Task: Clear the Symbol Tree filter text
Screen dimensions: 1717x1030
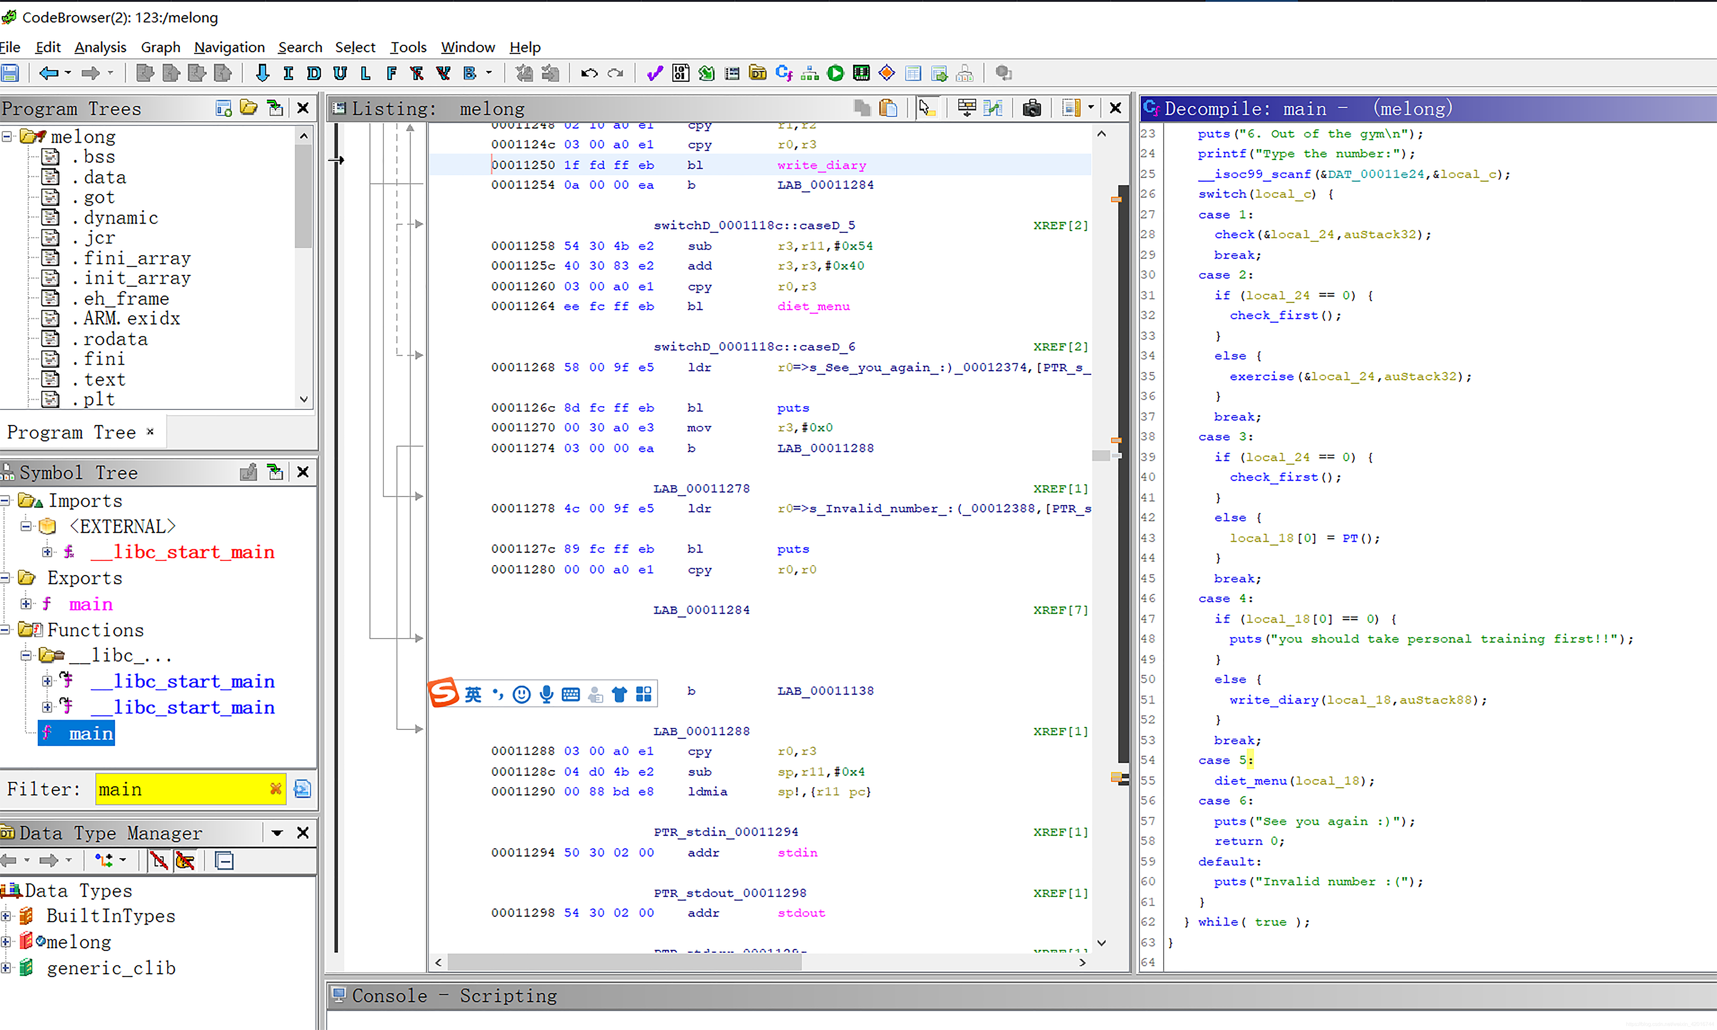Action: (275, 789)
